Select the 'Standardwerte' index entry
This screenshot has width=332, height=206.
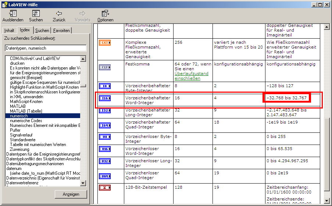pos(23,140)
